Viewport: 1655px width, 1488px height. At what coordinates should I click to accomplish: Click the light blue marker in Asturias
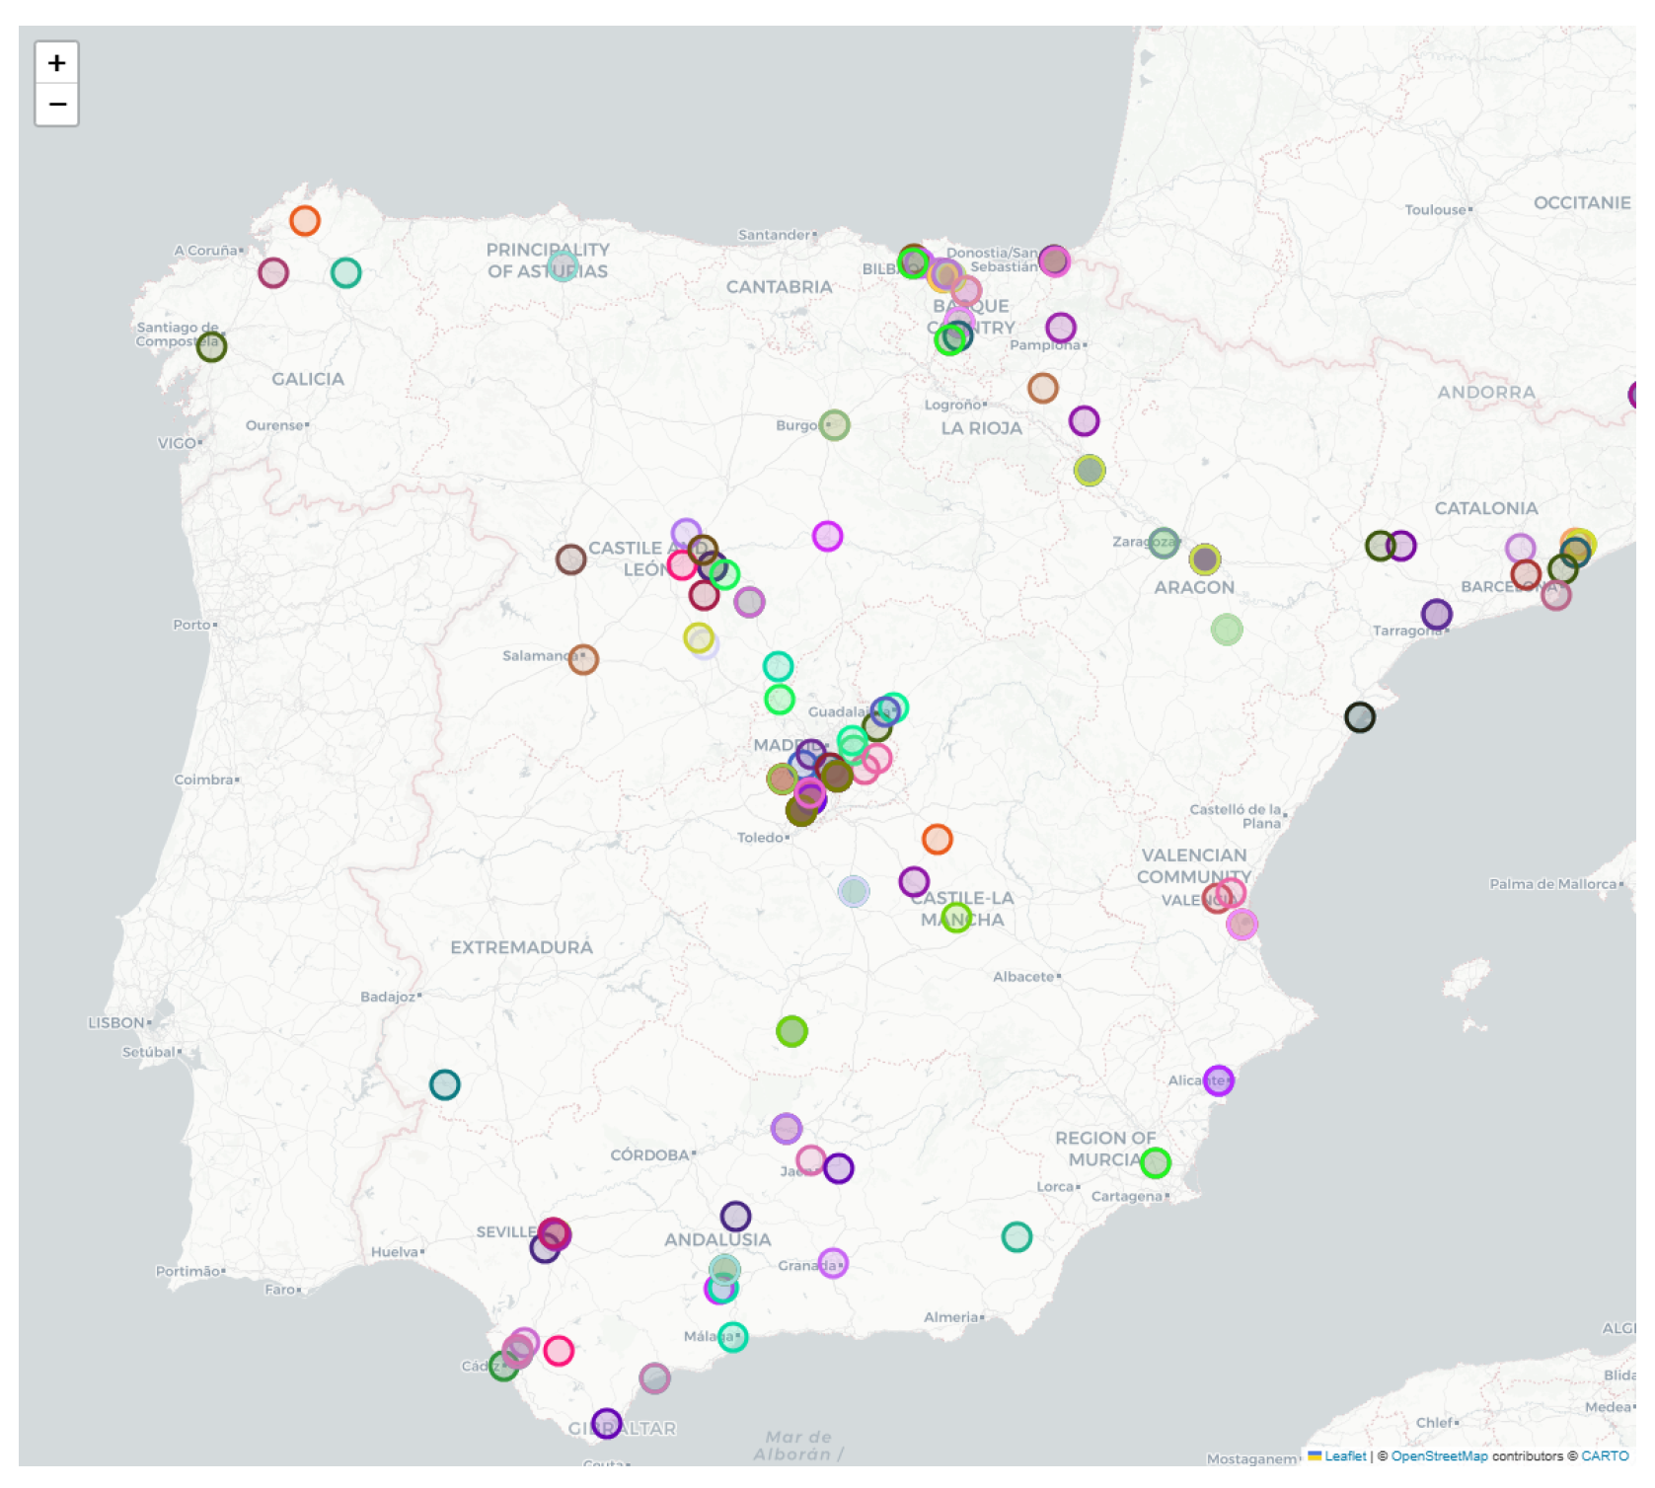tap(563, 266)
